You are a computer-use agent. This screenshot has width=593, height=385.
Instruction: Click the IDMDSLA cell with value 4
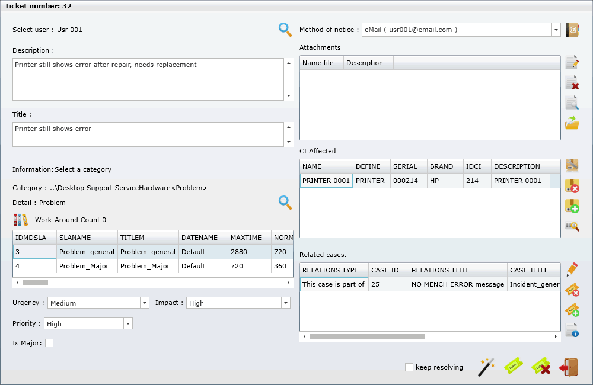coord(35,266)
